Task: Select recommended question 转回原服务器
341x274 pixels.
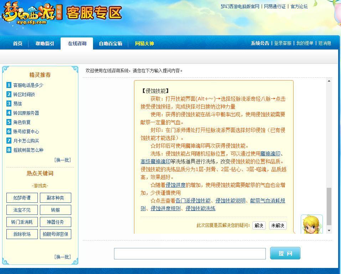Action: [26, 113]
